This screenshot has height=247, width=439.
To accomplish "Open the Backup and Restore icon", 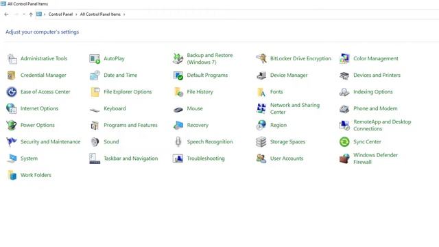I will (178, 58).
